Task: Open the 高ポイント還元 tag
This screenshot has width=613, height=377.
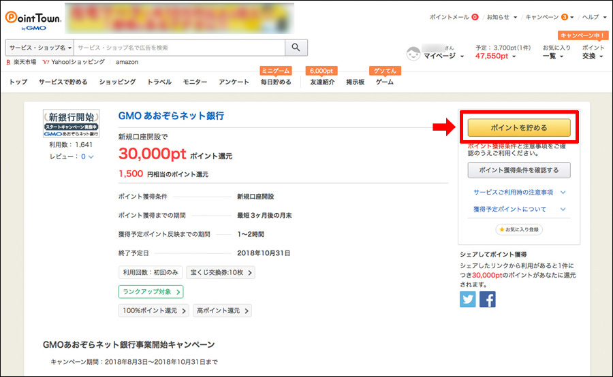Action: [x=222, y=310]
